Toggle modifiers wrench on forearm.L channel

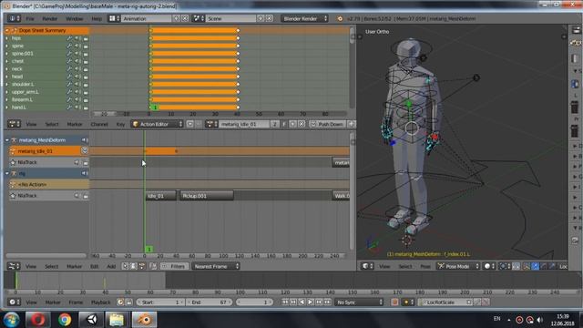[x=69, y=99]
